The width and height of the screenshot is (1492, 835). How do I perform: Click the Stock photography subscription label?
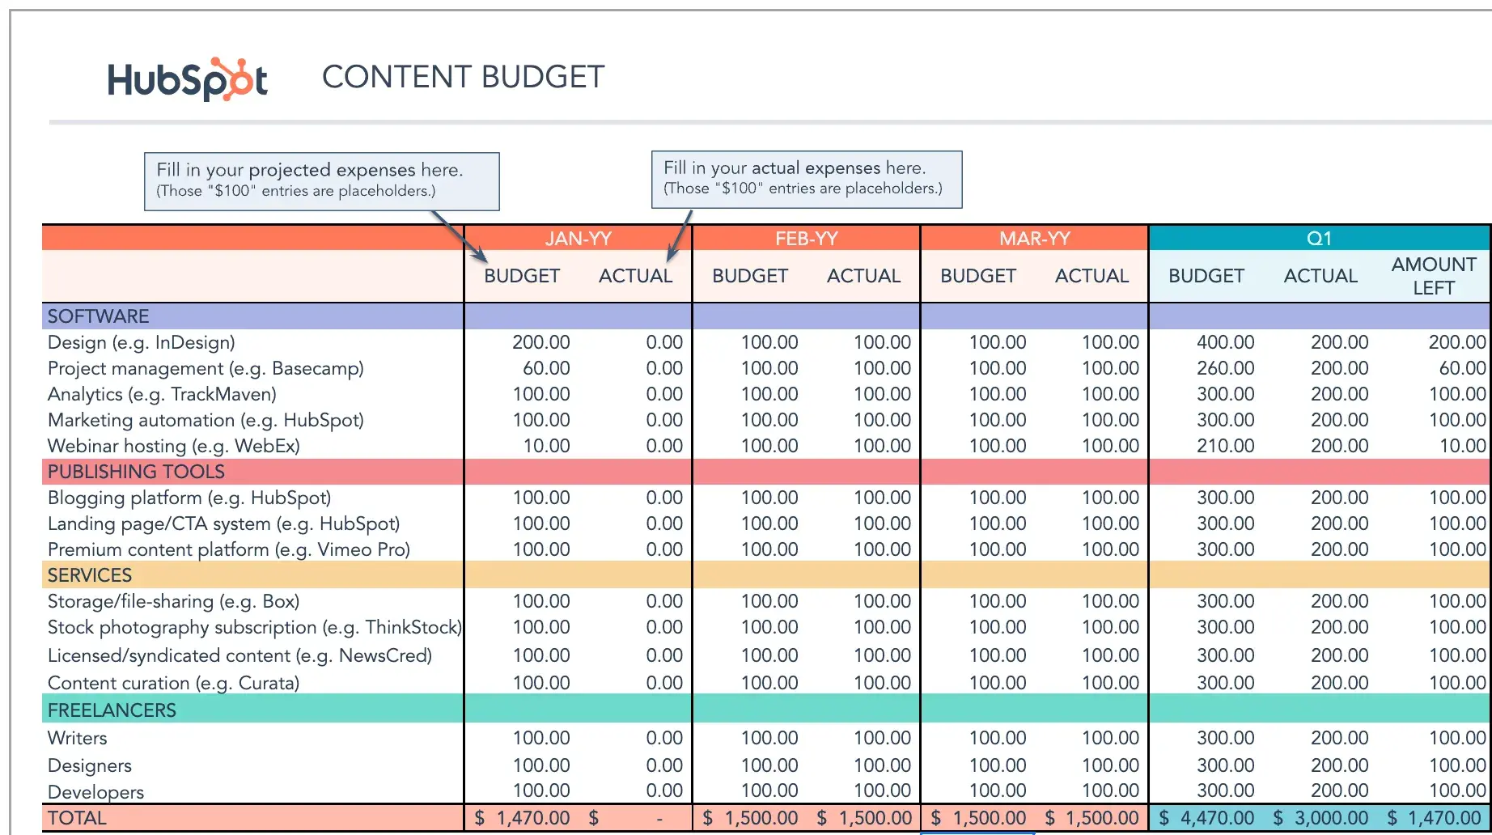pos(254,627)
